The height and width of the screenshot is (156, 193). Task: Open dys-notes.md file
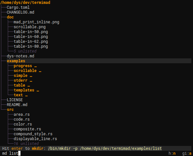(21, 56)
